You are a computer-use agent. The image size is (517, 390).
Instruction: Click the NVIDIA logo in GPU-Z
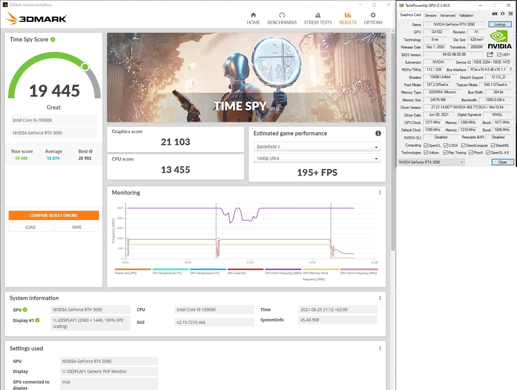[500, 40]
